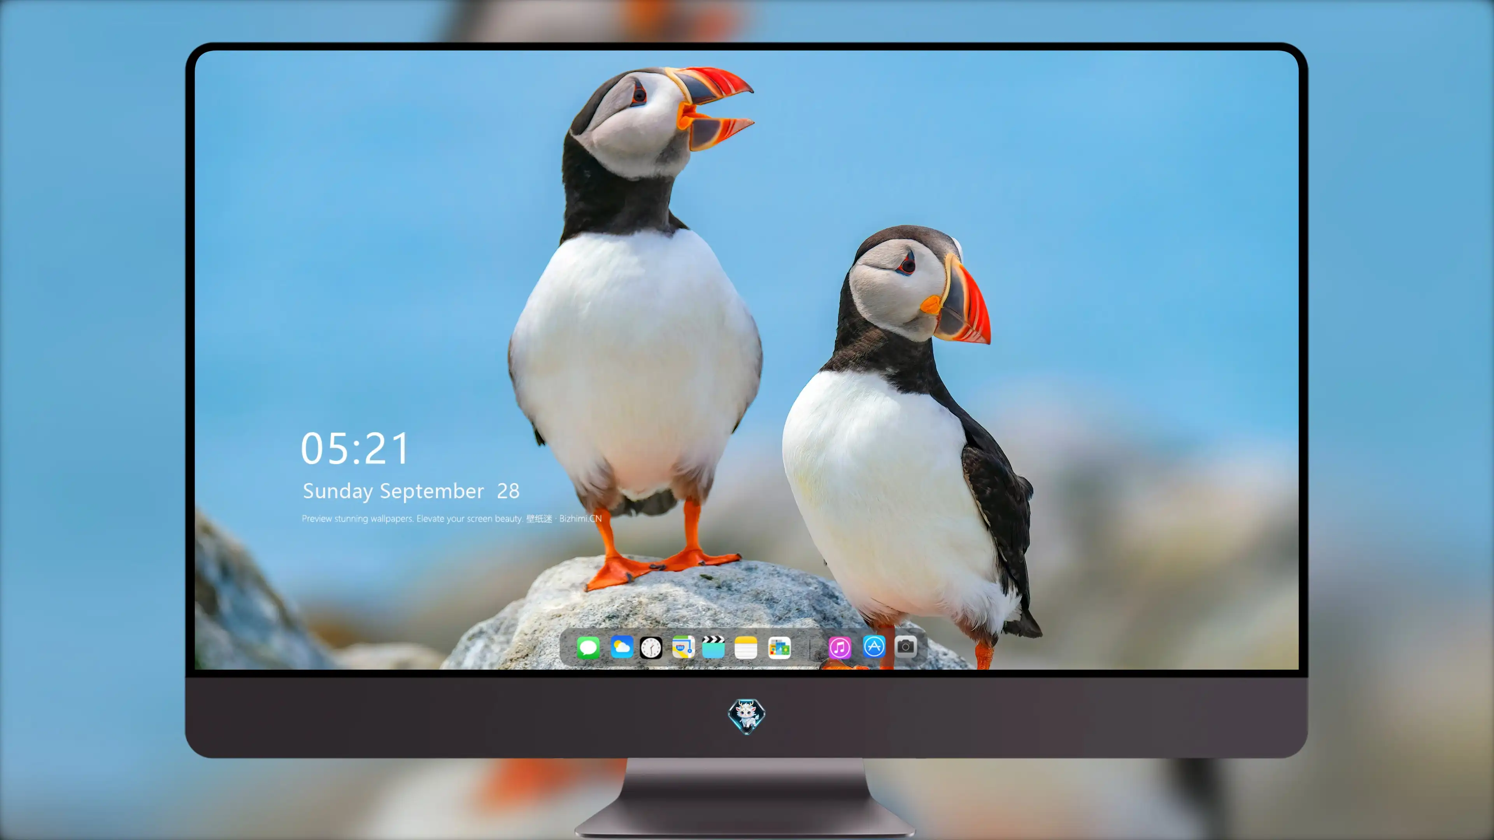The height and width of the screenshot is (840, 1494).
Task: Click the 05:21 clock display
Action: click(x=354, y=449)
